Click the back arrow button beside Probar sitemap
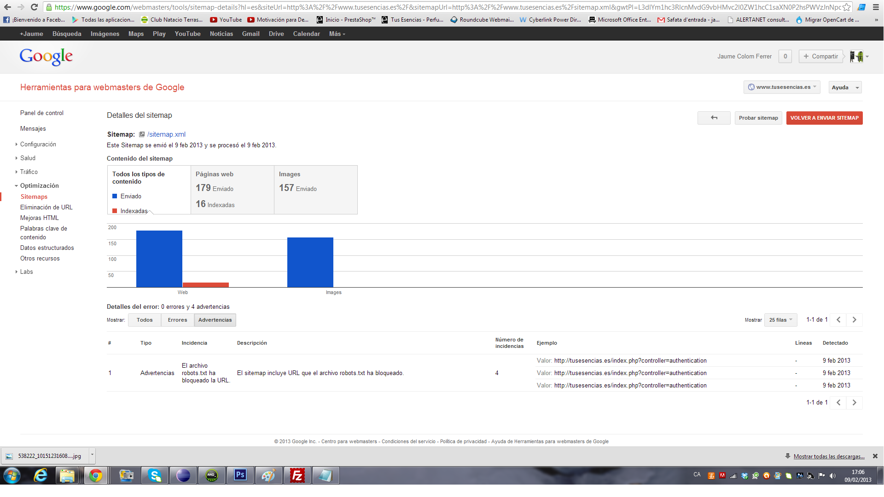The height and width of the screenshot is (497, 884). 714,118
